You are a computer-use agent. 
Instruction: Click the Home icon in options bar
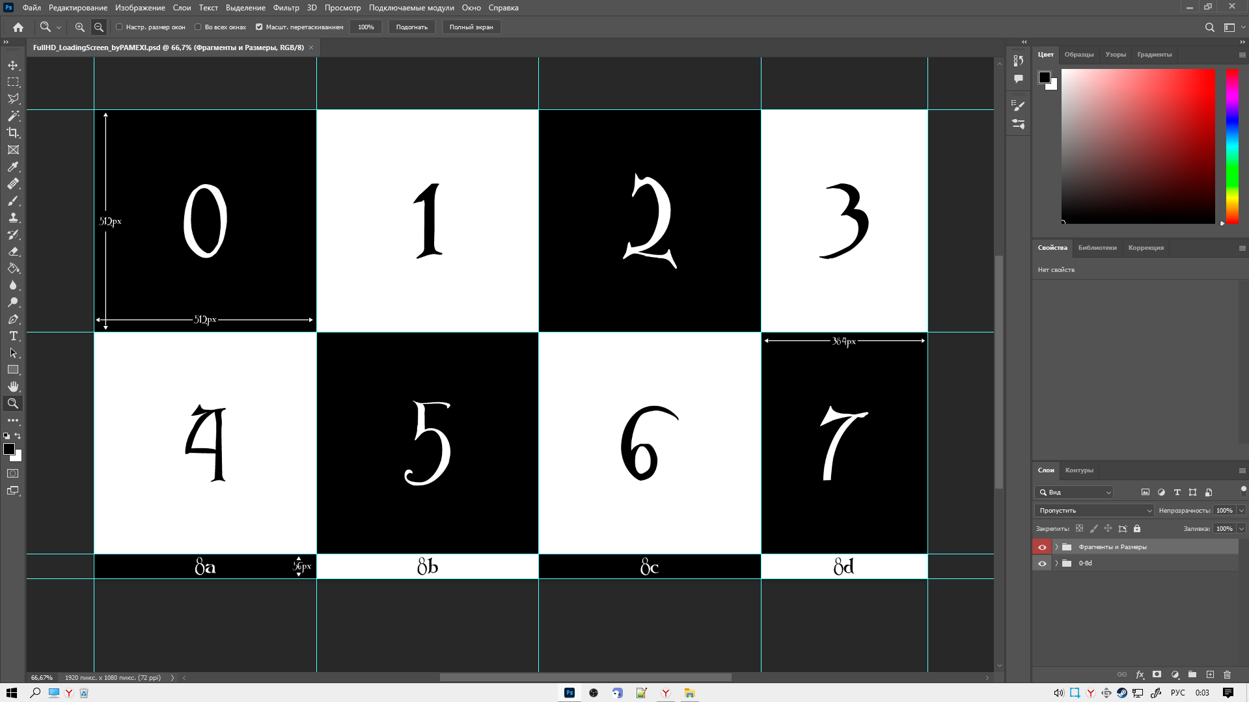pos(18,27)
